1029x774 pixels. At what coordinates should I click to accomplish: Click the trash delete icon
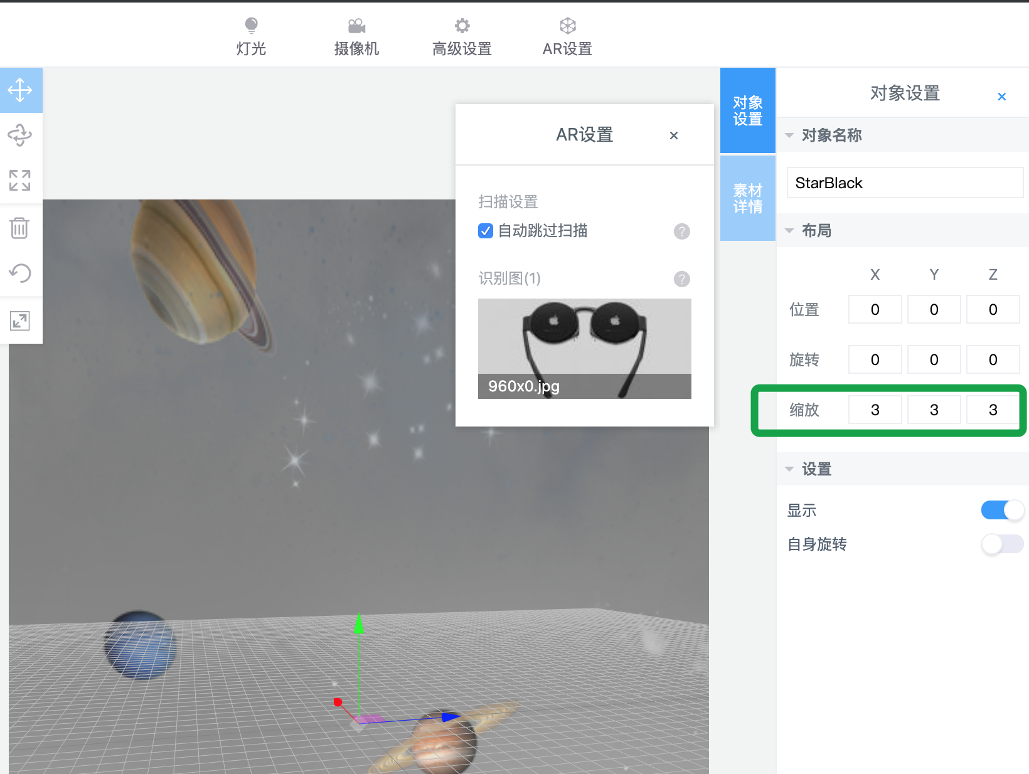tap(20, 227)
